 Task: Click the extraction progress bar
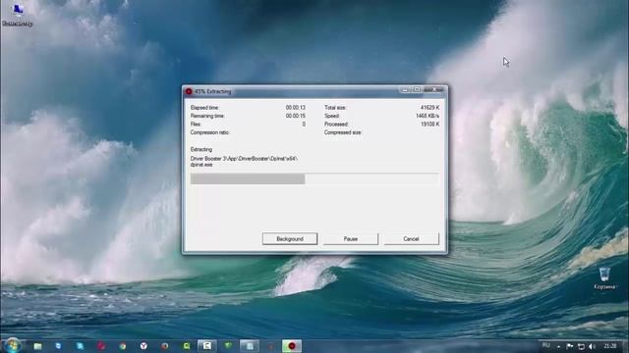pyautogui.click(x=314, y=178)
